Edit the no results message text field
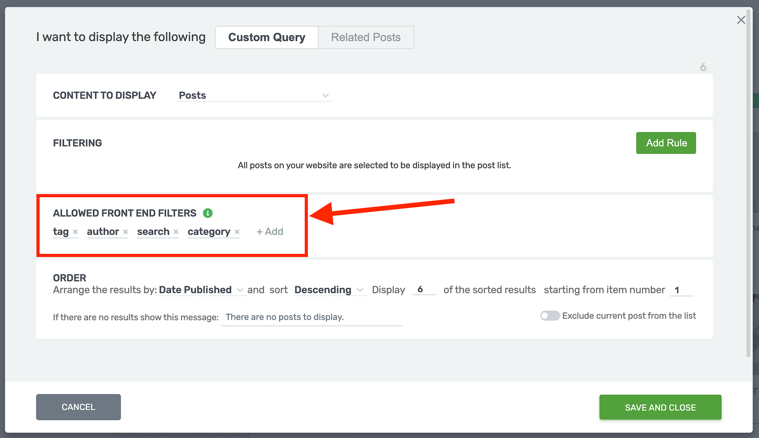This screenshot has width=759, height=438. coord(311,317)
